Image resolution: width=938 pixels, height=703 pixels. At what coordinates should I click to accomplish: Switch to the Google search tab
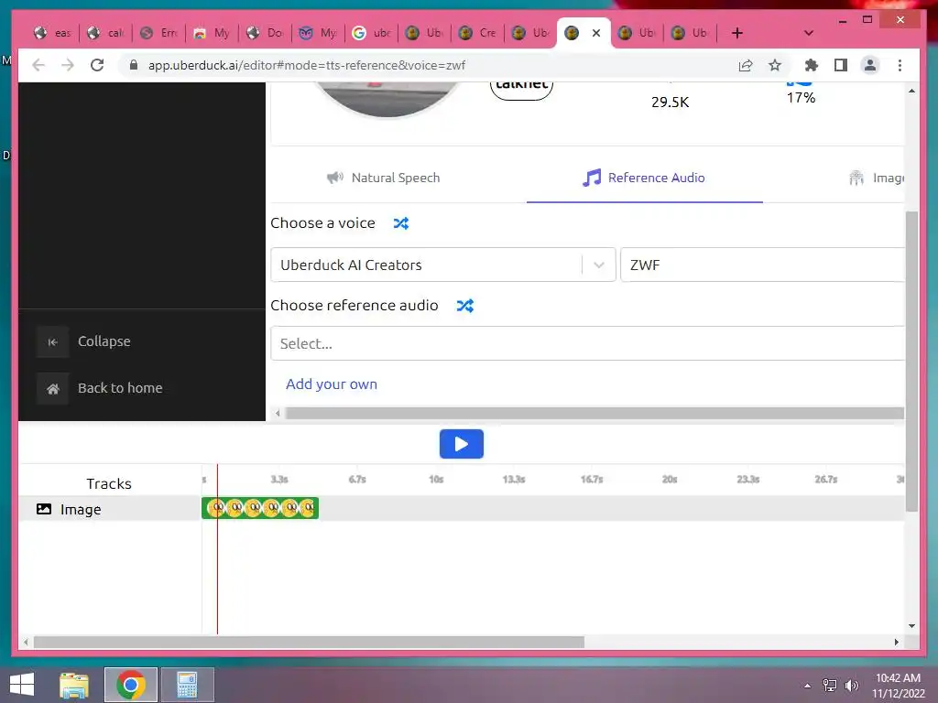(x=372, y=34)
